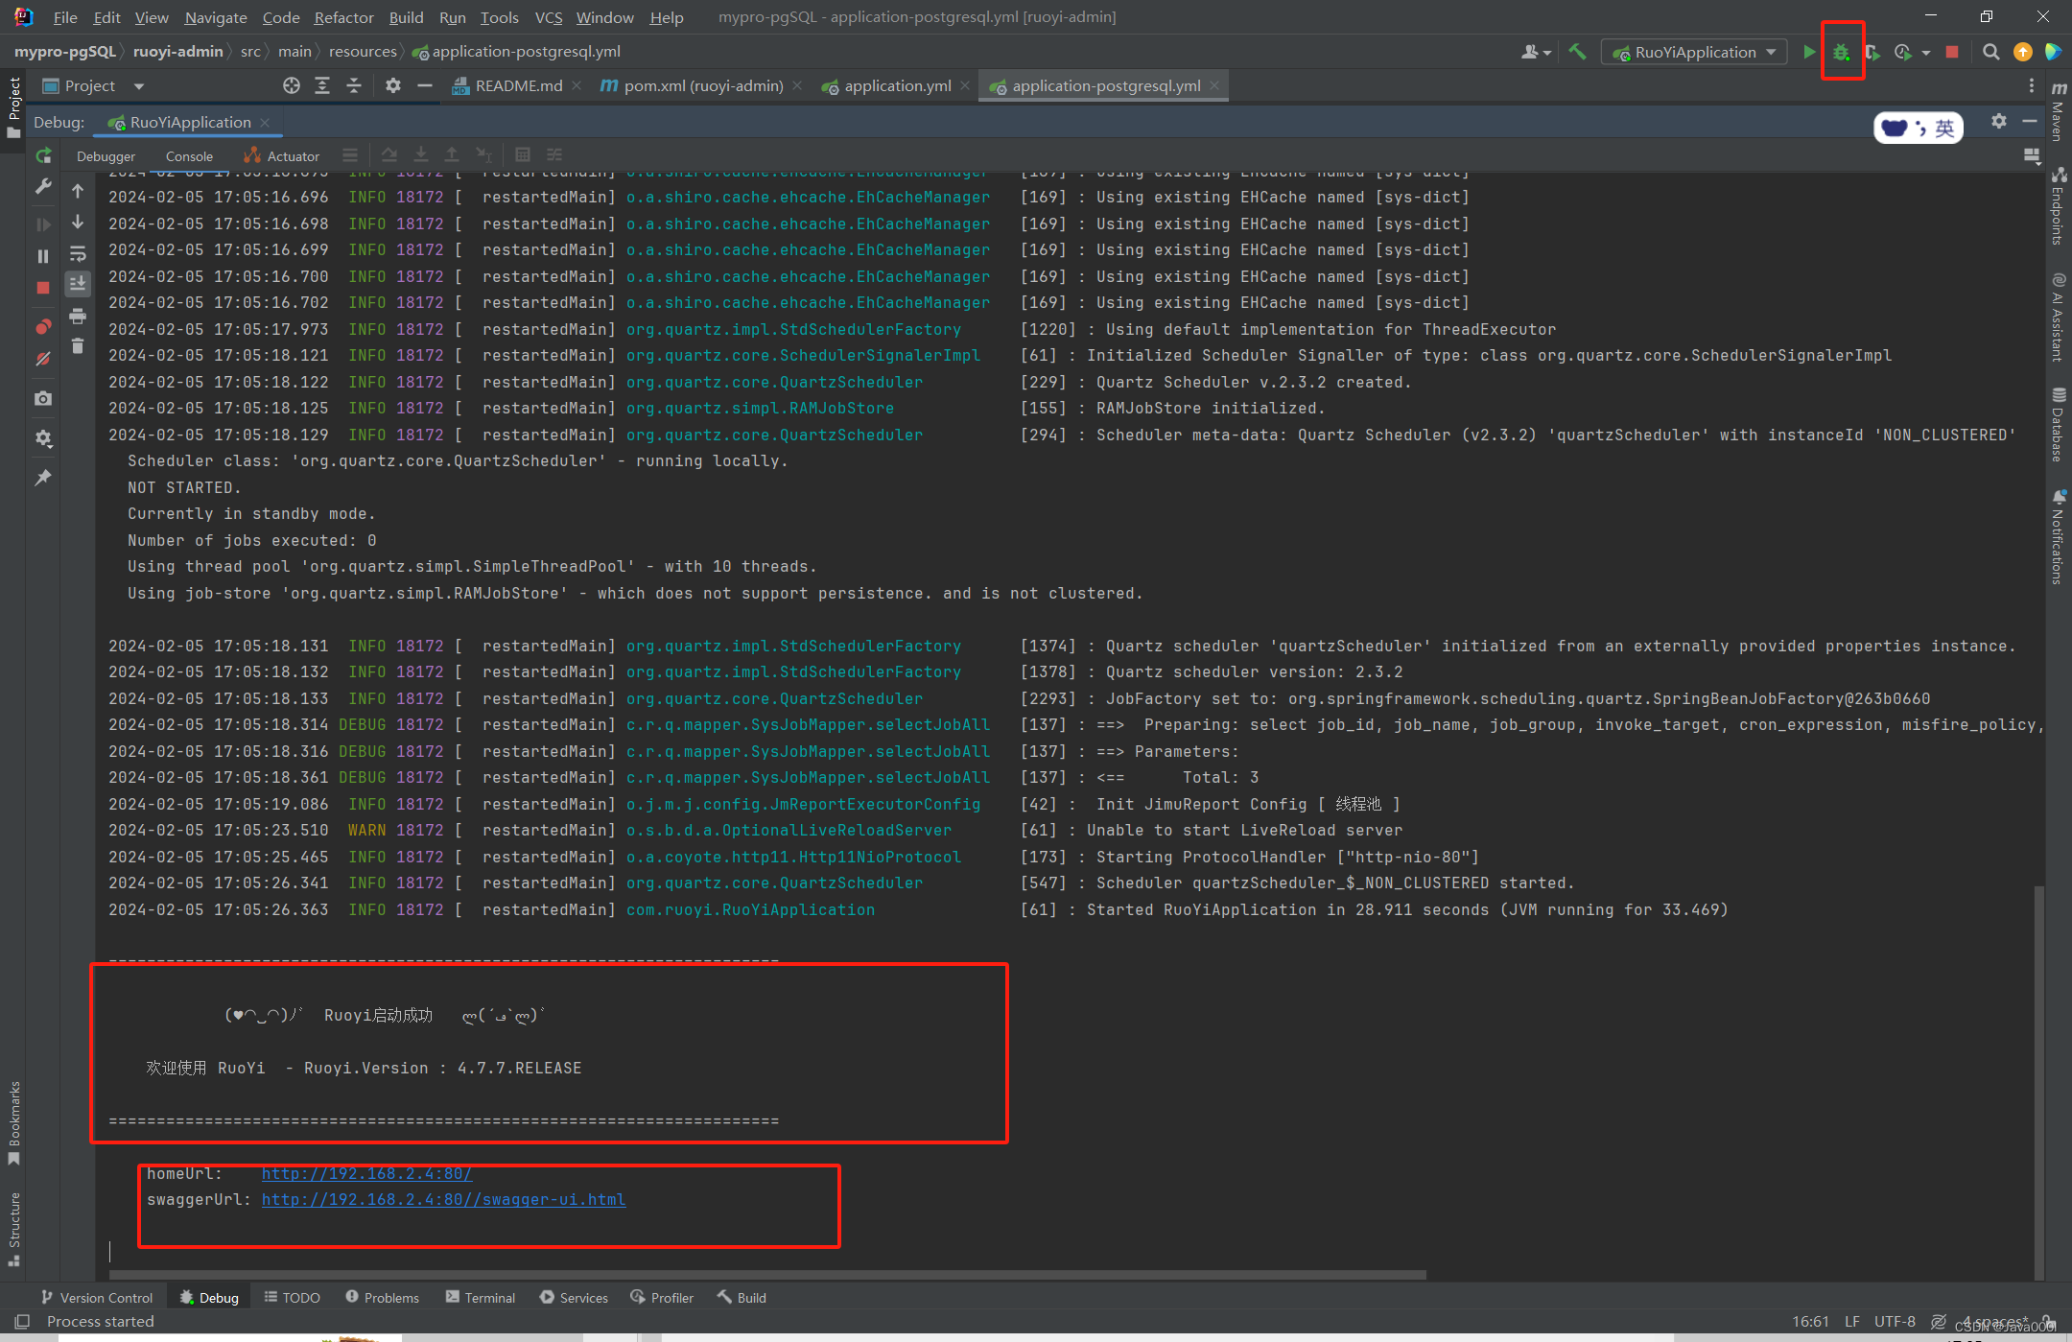Print console output with printer icon
Image resolution: width=2072 pixels, height=1342 pixels.
pyautogui.click(x=78, y=316)
